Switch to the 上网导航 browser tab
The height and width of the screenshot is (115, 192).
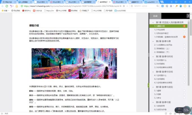25,2
